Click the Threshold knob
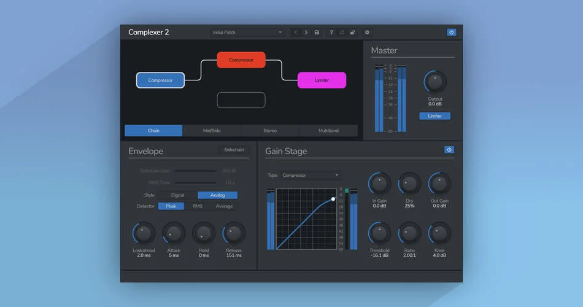 [379, 233]
